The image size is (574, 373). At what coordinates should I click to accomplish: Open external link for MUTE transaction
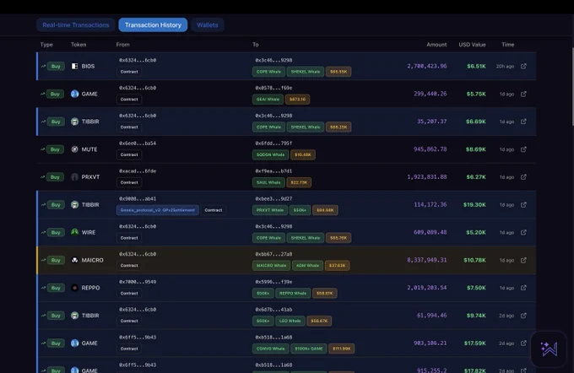pyautogui.click(x=523, y=149)
